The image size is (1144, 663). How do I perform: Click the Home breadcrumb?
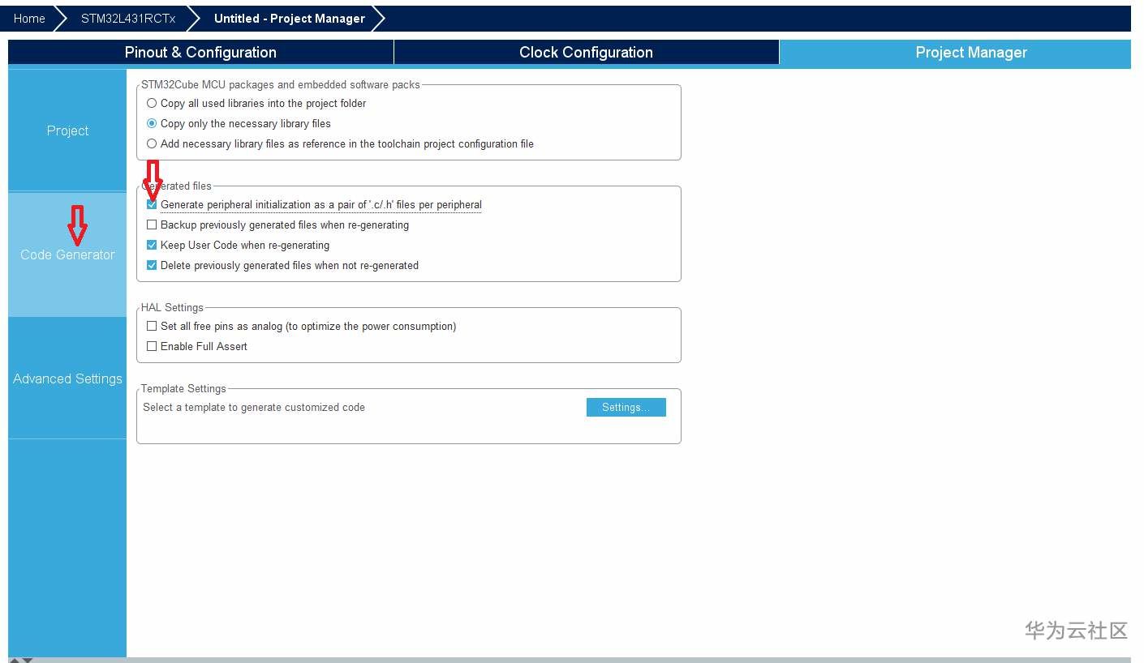(29, 18)
